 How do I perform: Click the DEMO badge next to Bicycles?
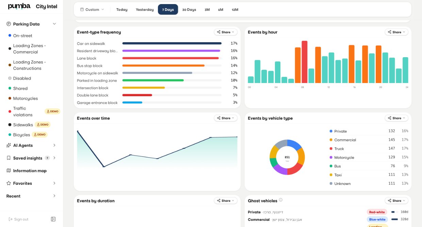click(39, 134)
